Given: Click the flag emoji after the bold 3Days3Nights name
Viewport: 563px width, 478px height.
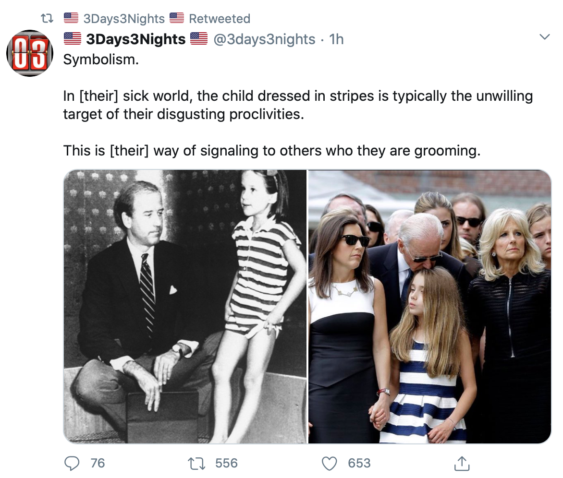Looking at the screenshot, I should 199,39.
